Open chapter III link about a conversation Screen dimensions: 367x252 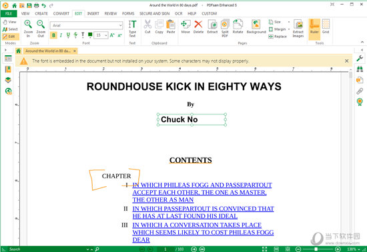203,233
